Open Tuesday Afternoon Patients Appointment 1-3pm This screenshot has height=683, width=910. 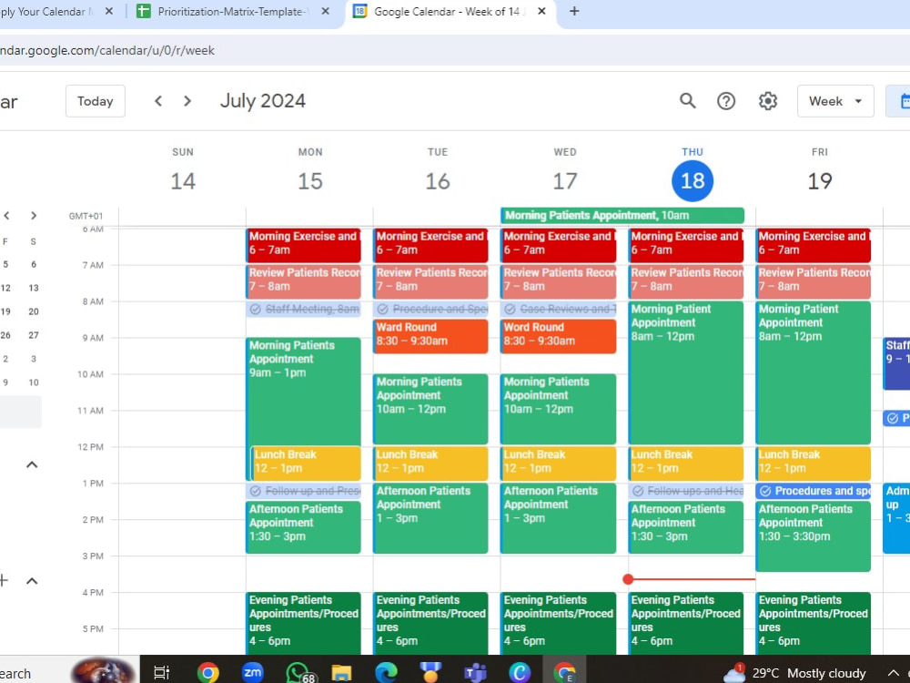tap(430, 518)
